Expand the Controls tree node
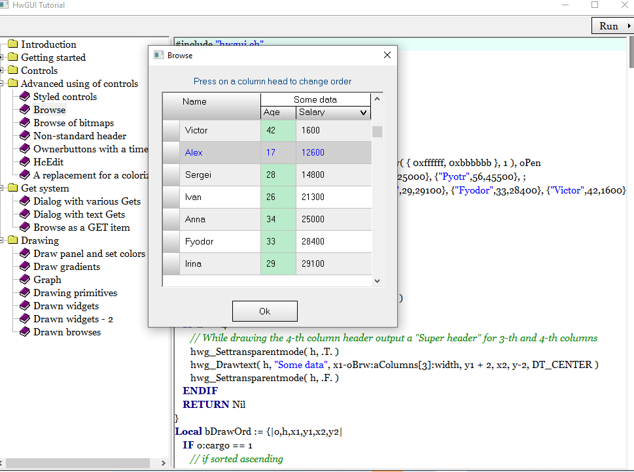This screenshot has height=472, width=634. tap(3, 71)
